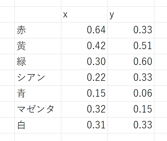
Task: Click the 青 row label cell
Action: (38, 93)
